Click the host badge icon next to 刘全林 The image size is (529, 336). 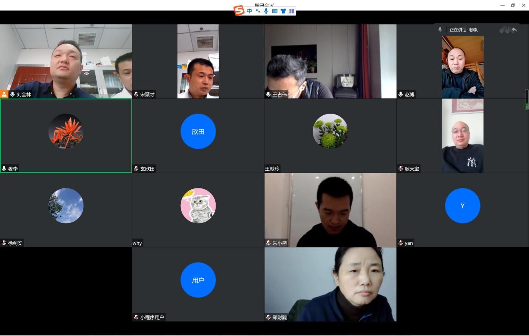pos(4,94)
